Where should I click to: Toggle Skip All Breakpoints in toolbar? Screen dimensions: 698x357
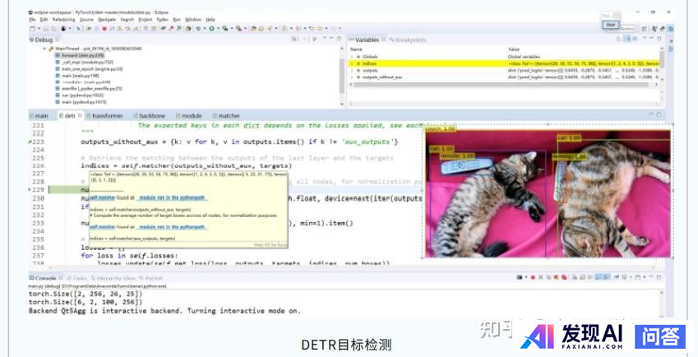click(78, 29)
